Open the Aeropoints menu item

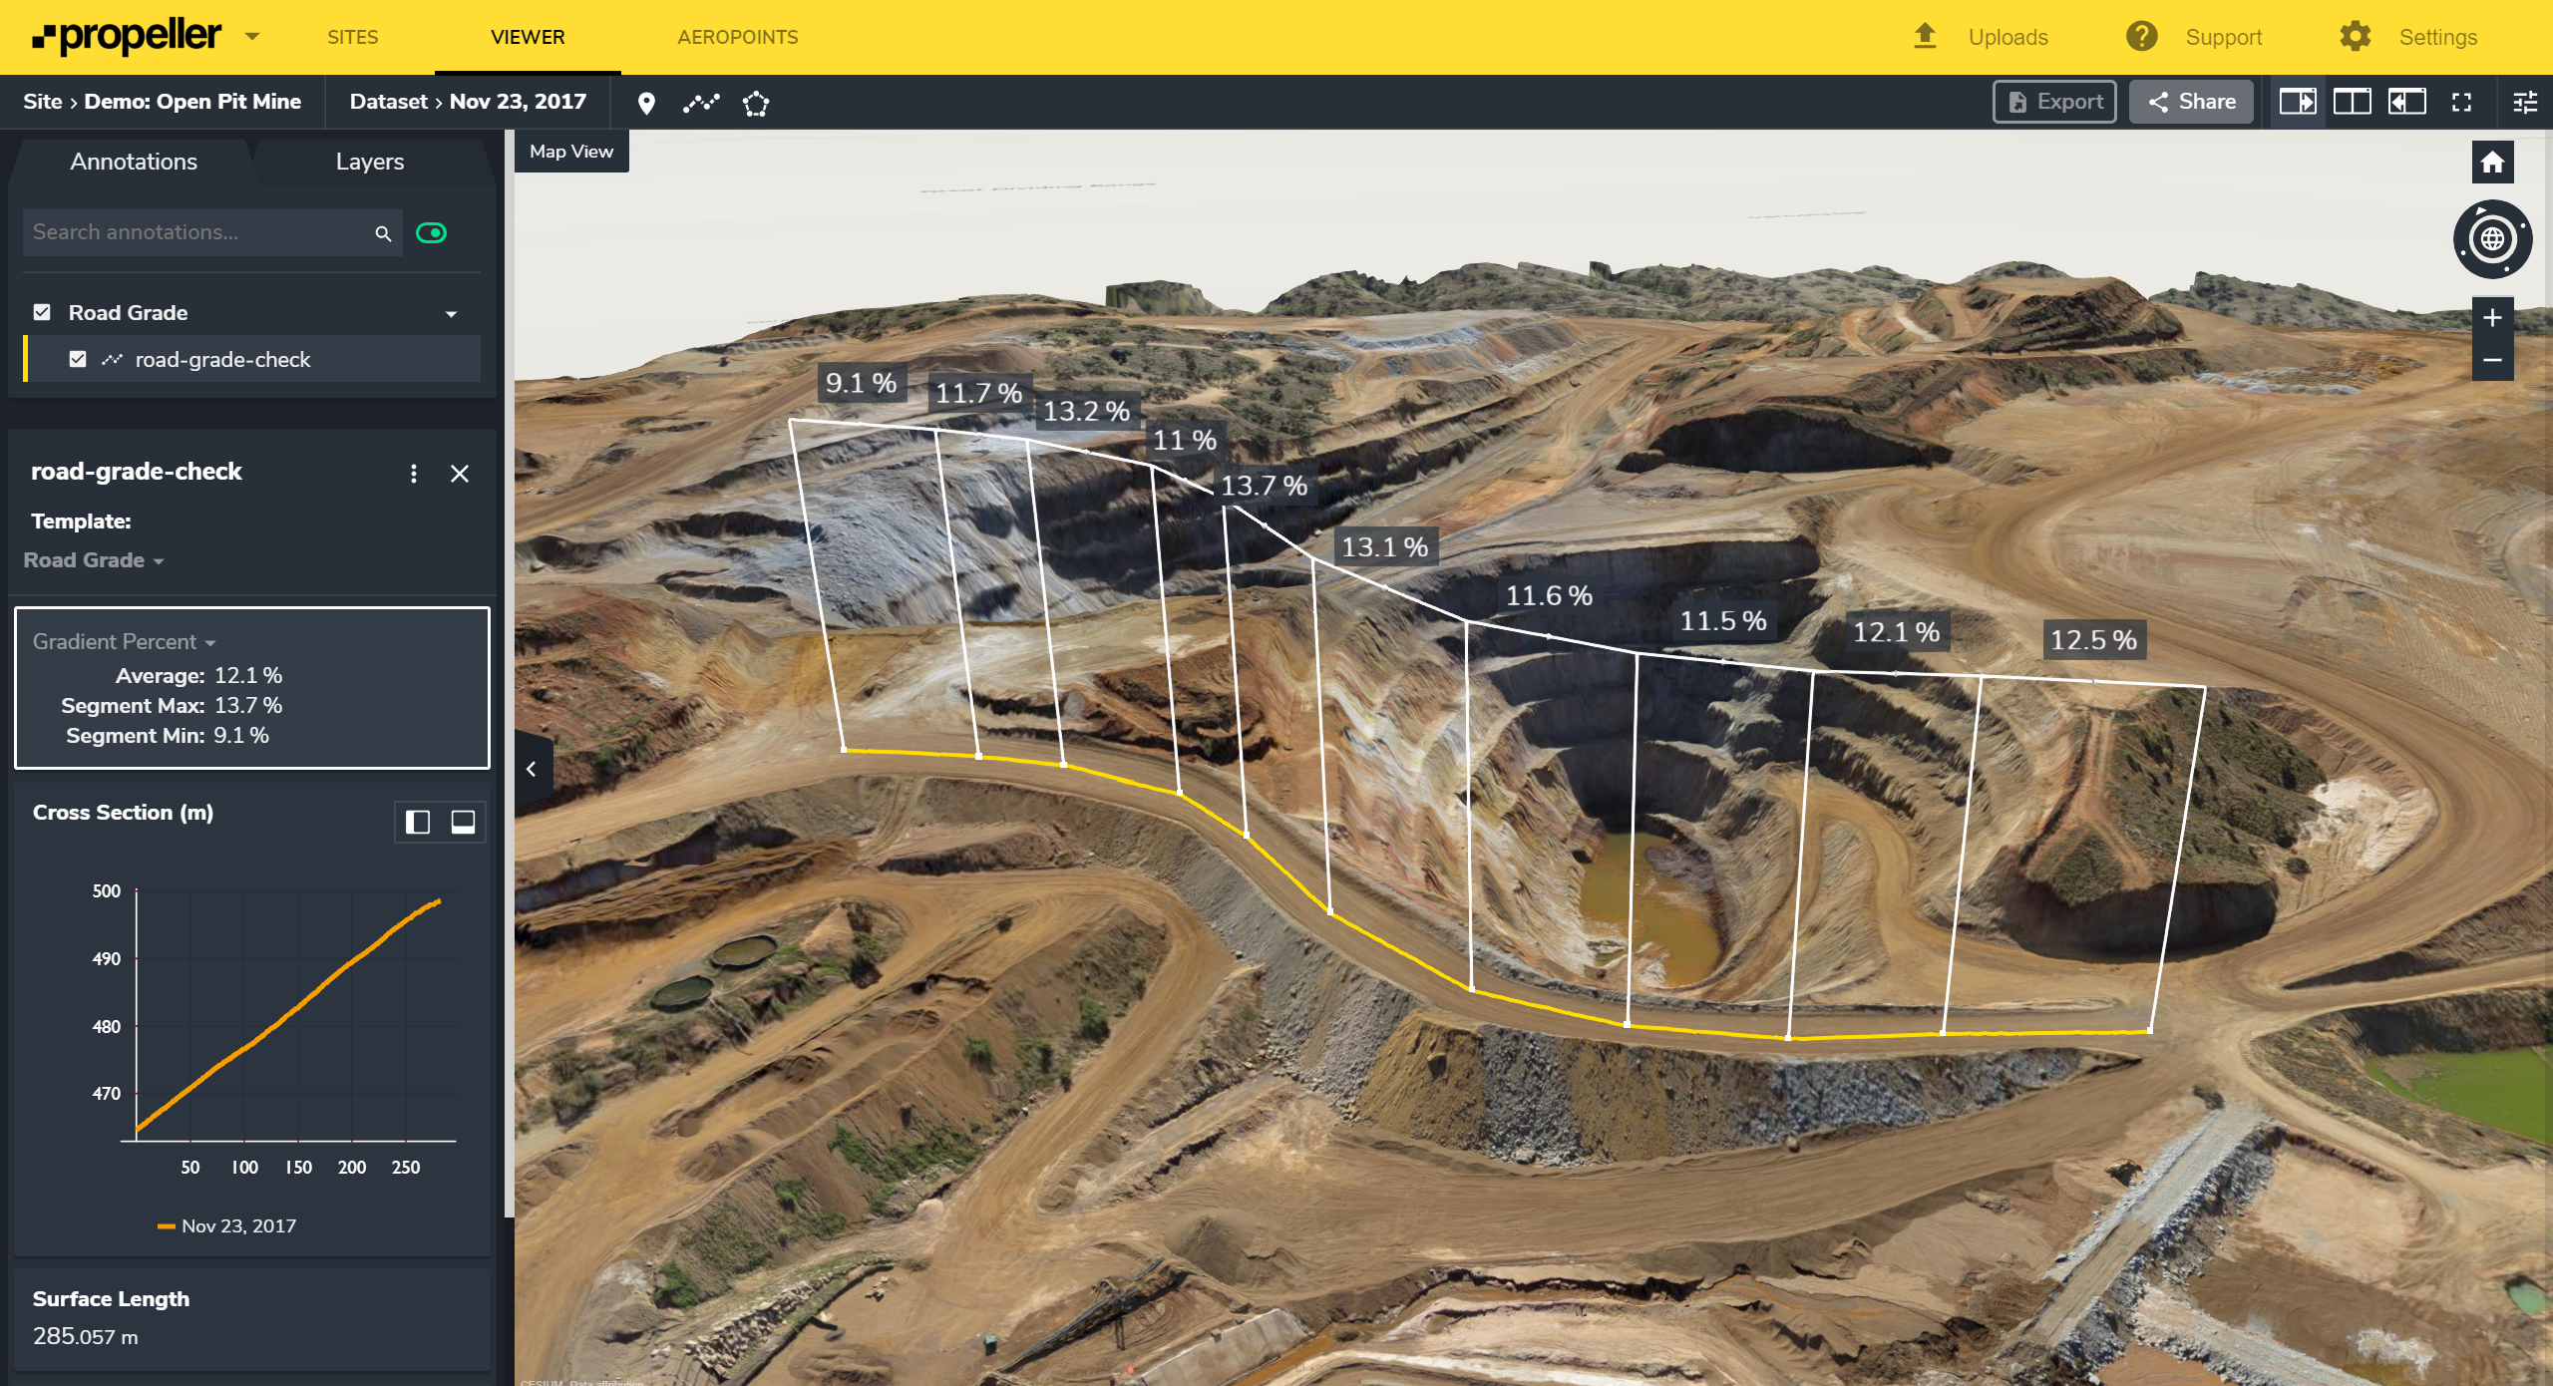tap(737, 37)
